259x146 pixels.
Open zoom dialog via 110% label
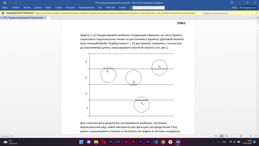coord(256,136)
